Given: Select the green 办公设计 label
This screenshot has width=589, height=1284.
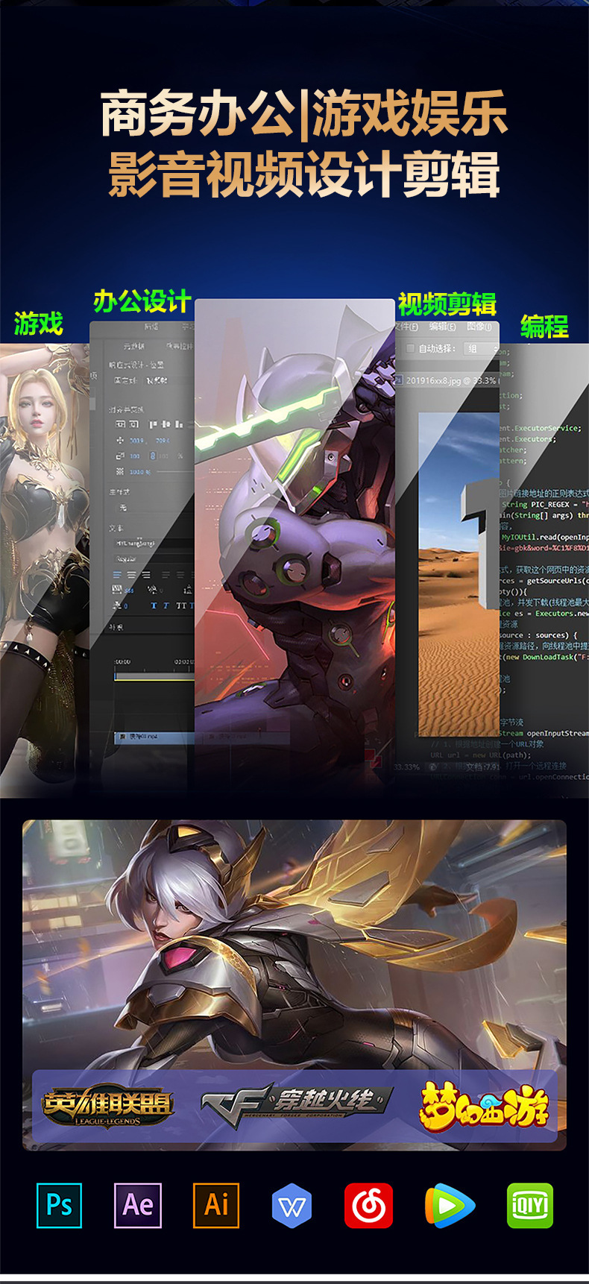Looking at the screenshot, I should tap(142, 301).
